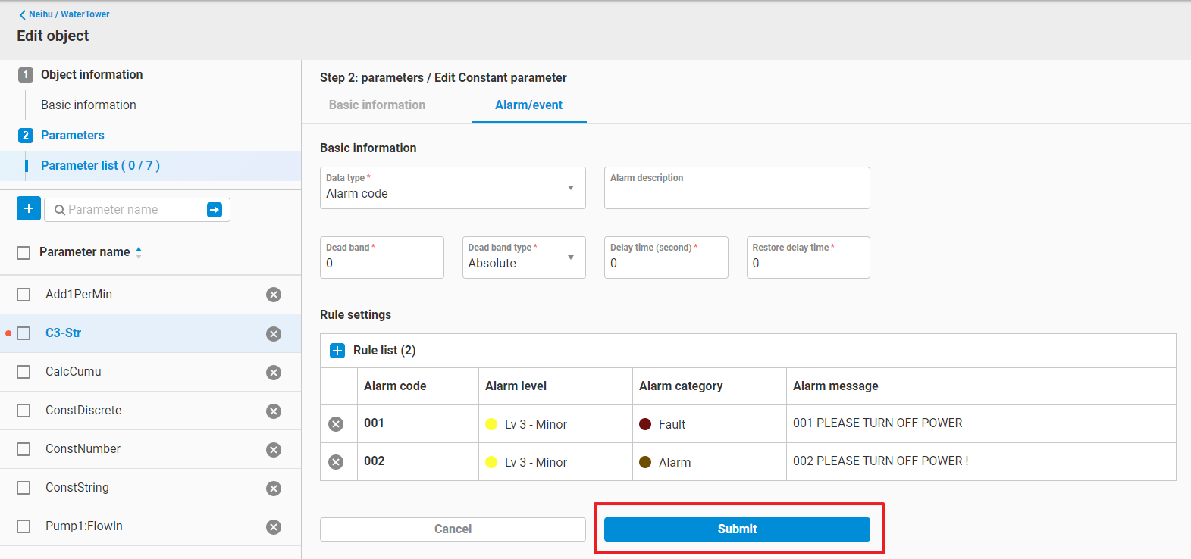The image size is (1191, 559).
Task: Delete alarm rule 001 with its X icon
Action: [336, 424]
